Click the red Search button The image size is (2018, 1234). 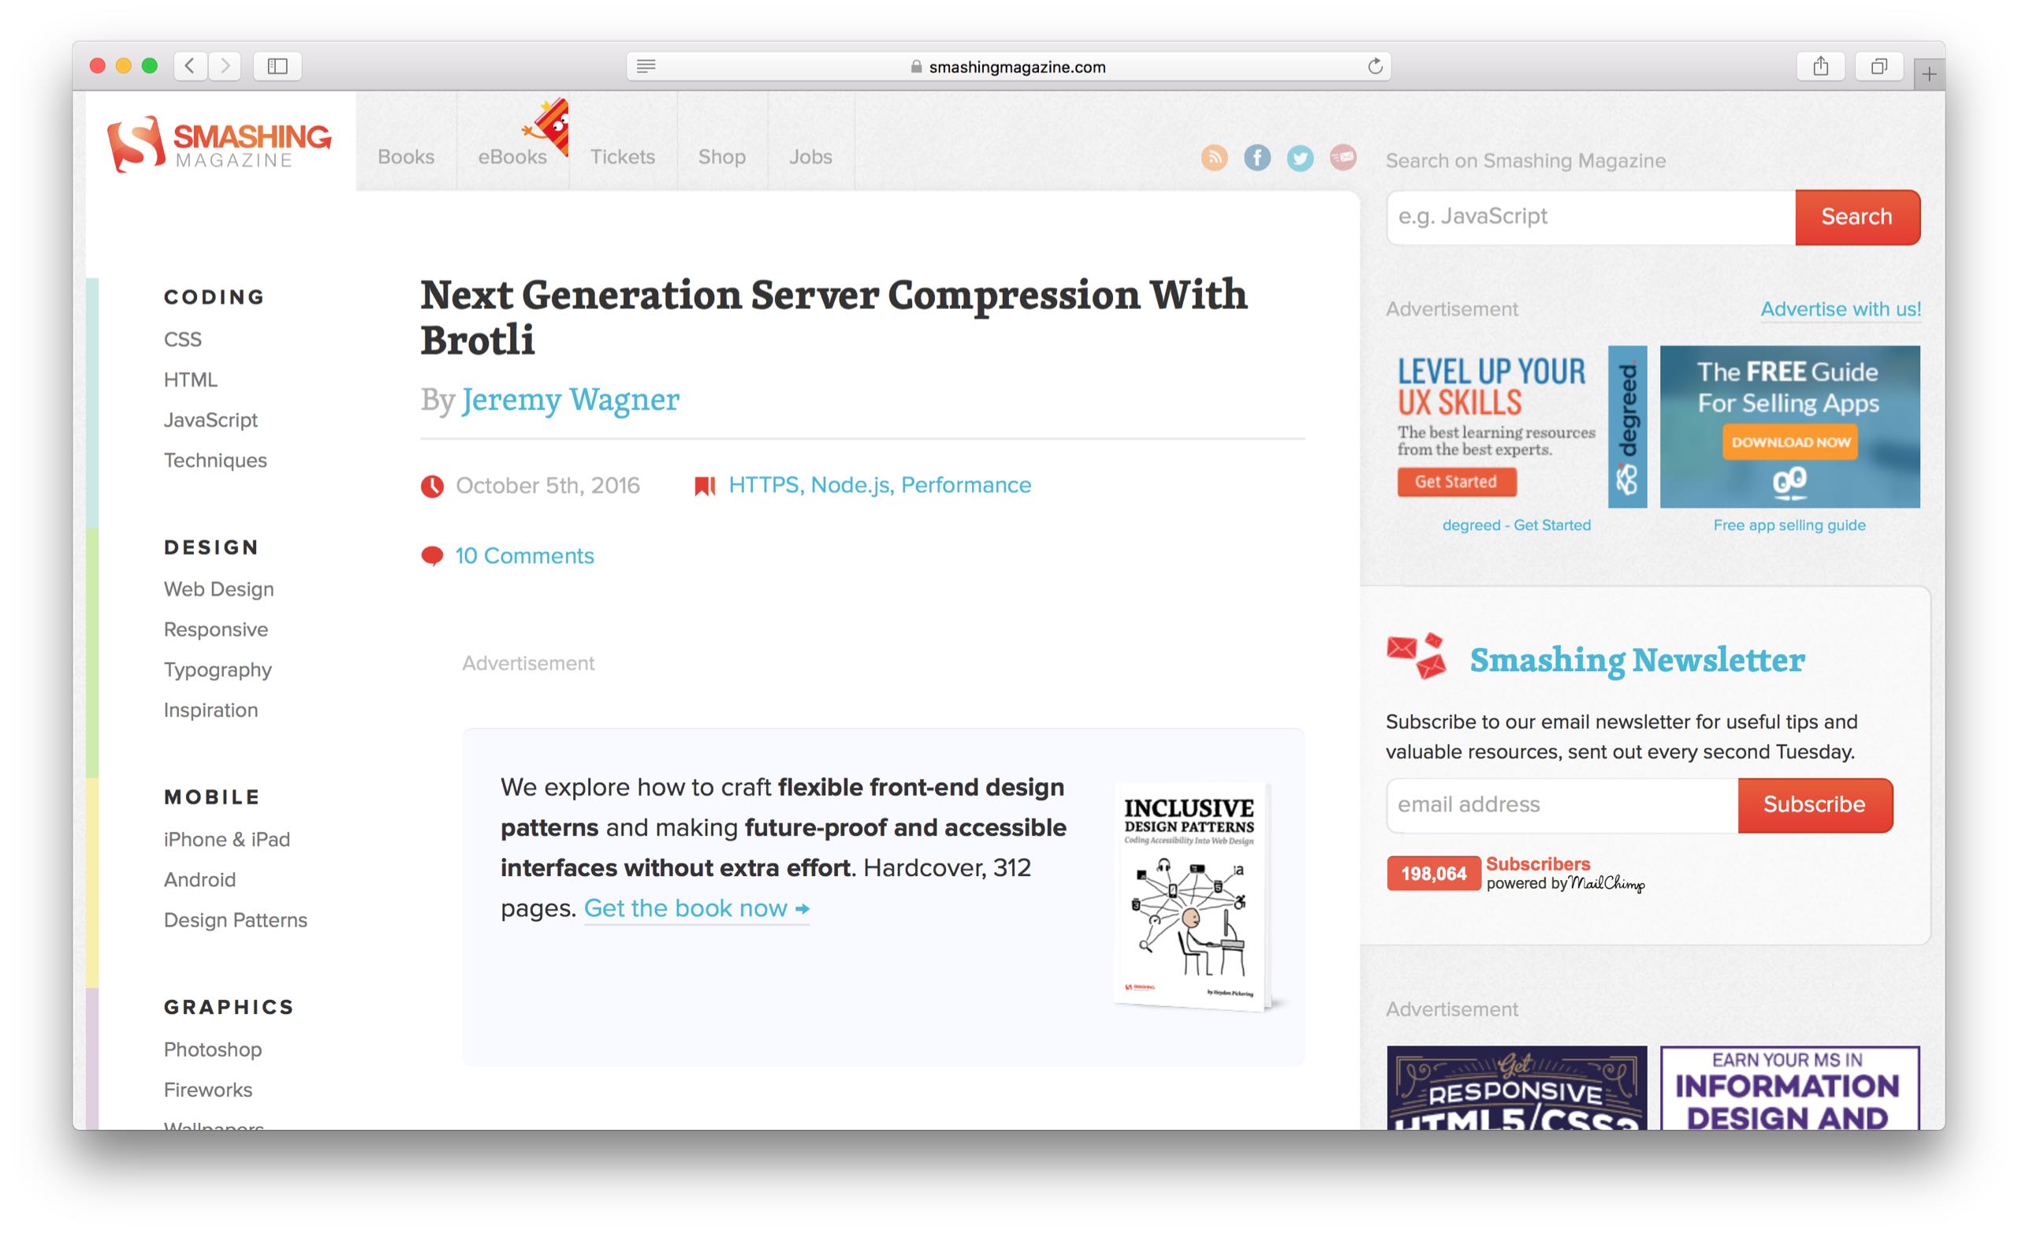point(1856,217)
